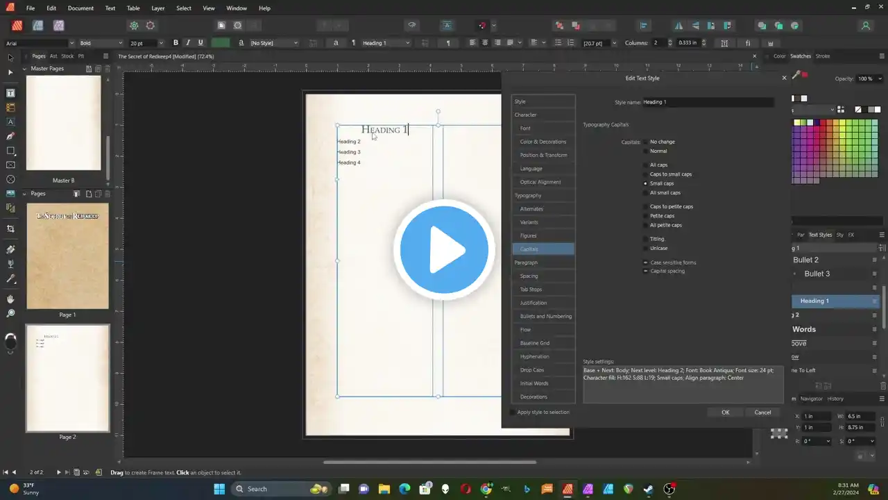Select the Pen tool in left toolbar
888x500 pixels.
coord(10,136)
